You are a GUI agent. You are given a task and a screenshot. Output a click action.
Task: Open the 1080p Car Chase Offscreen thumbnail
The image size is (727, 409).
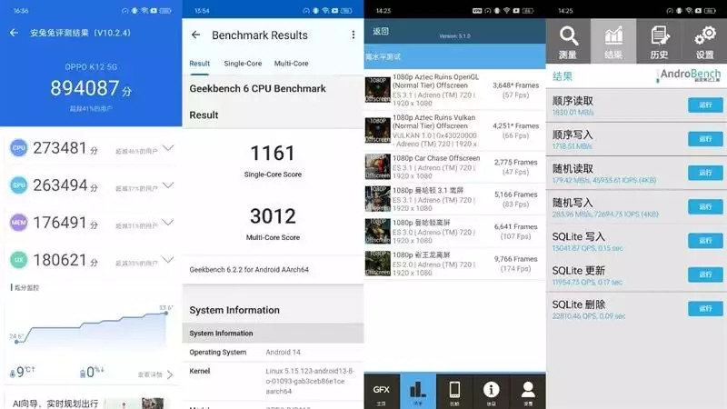pyautogui.click(x=377, y=166)
